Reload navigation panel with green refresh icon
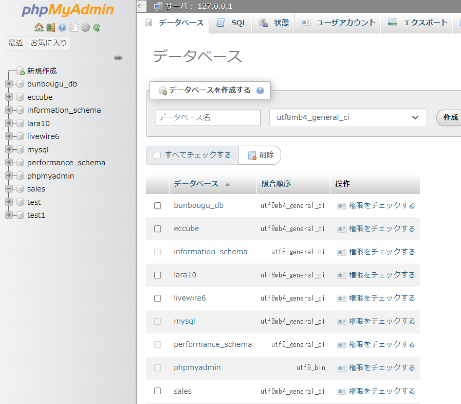This screenshot has width=461, height=404. pos(97,27)
